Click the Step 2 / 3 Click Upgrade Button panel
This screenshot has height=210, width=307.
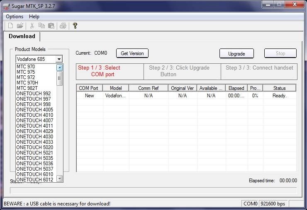point(182,71)
